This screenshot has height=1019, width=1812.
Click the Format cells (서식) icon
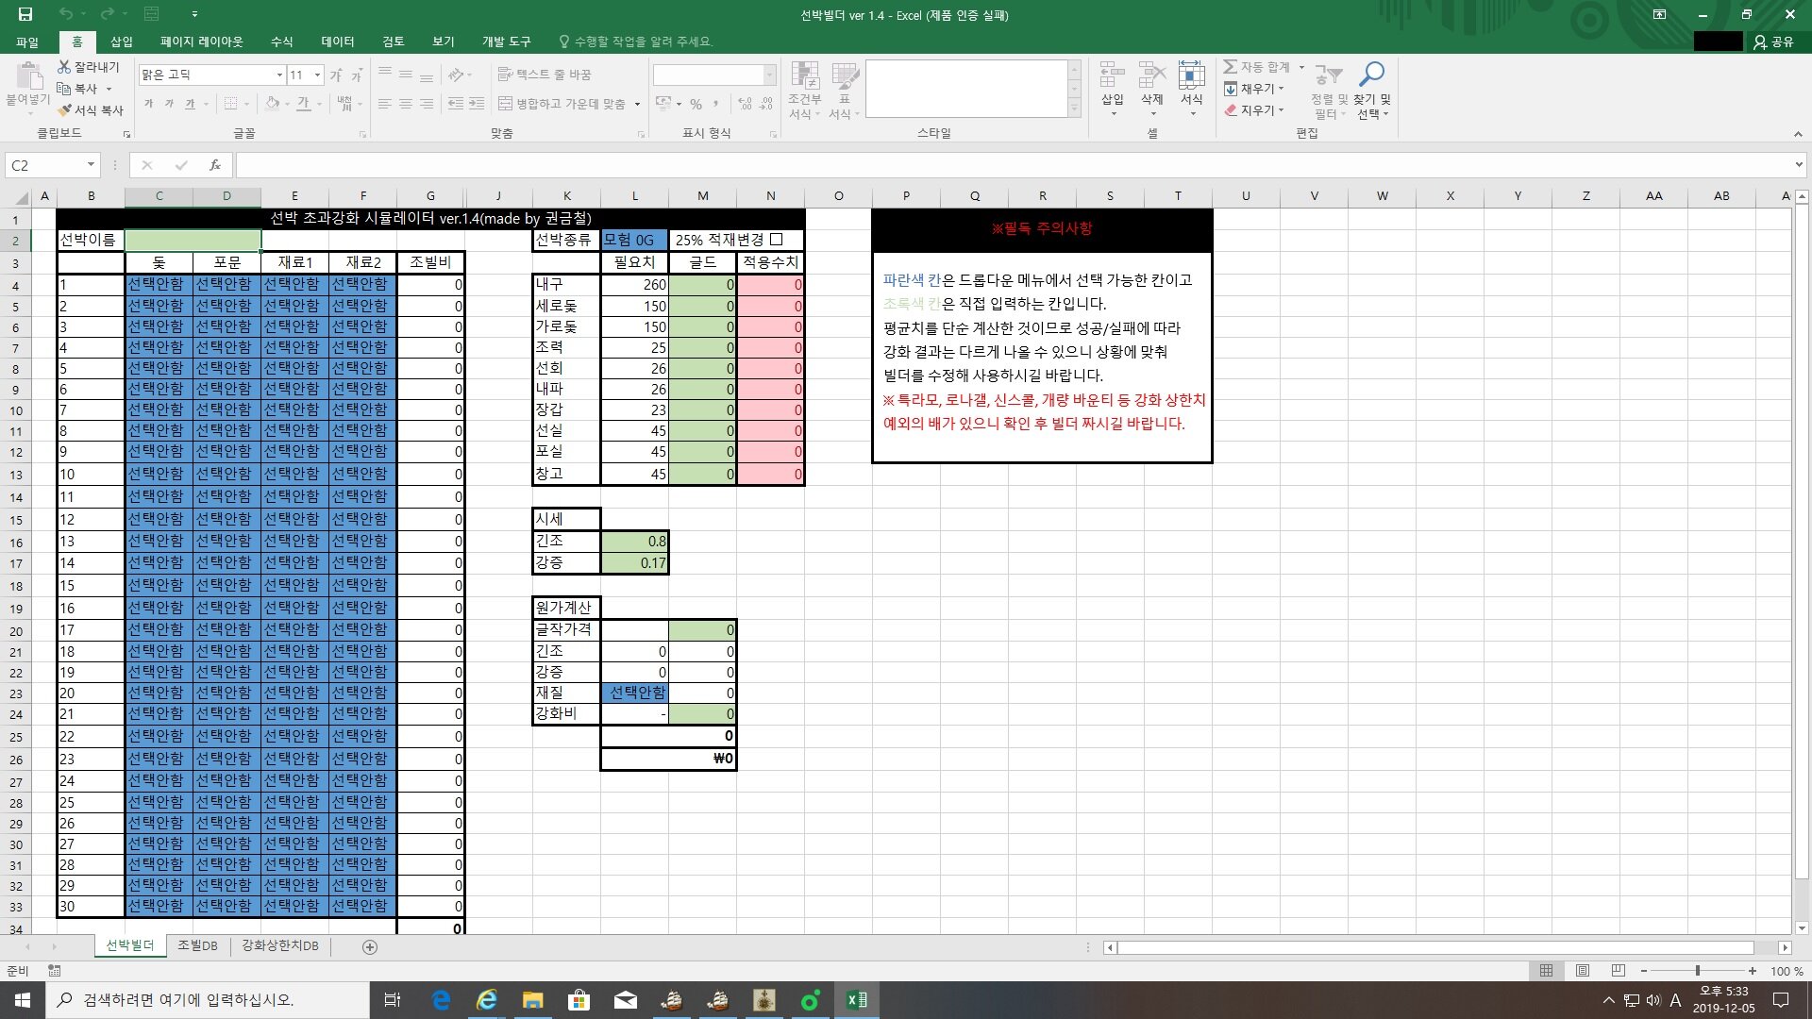(x=1192, y=75)
